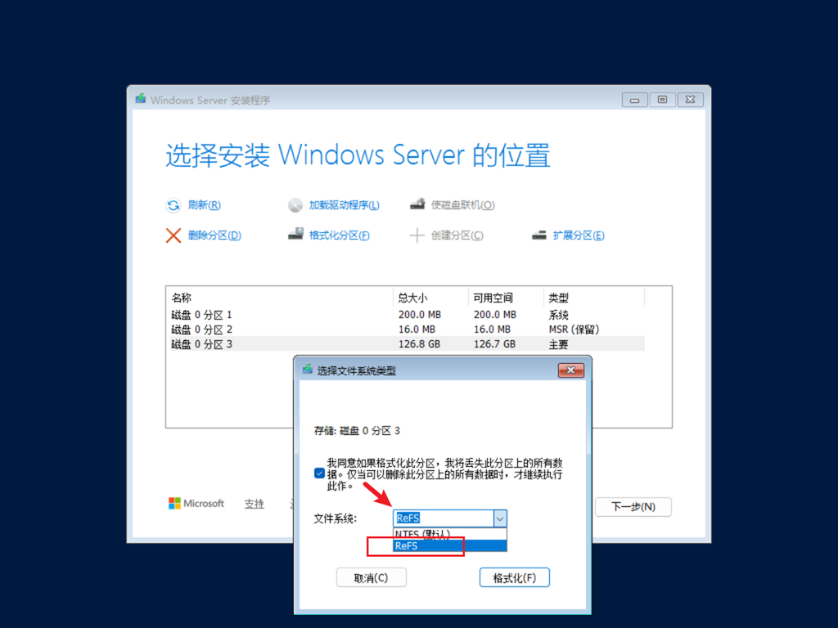Pick NTFS (默认) in the dropdown list
This screenshot has height=628, width=838.
(450, 534)
